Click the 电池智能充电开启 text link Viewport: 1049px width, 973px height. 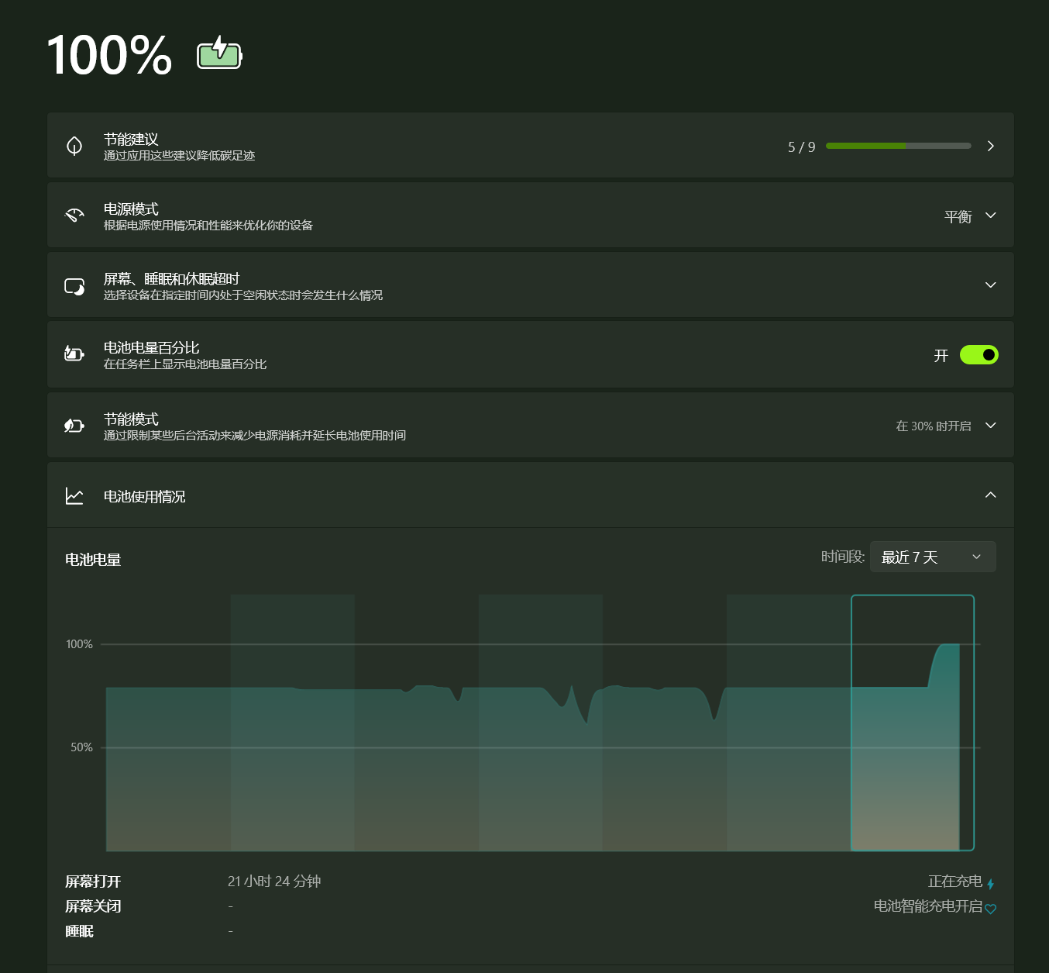pyautogui.click(x=927, y=906)
